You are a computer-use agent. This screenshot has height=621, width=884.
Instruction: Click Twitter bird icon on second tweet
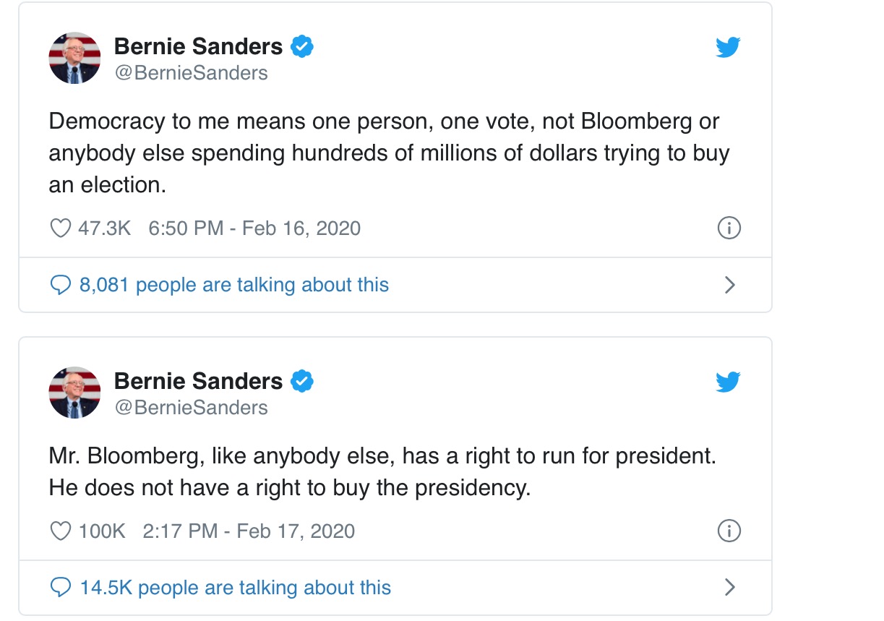coord(728,382)
